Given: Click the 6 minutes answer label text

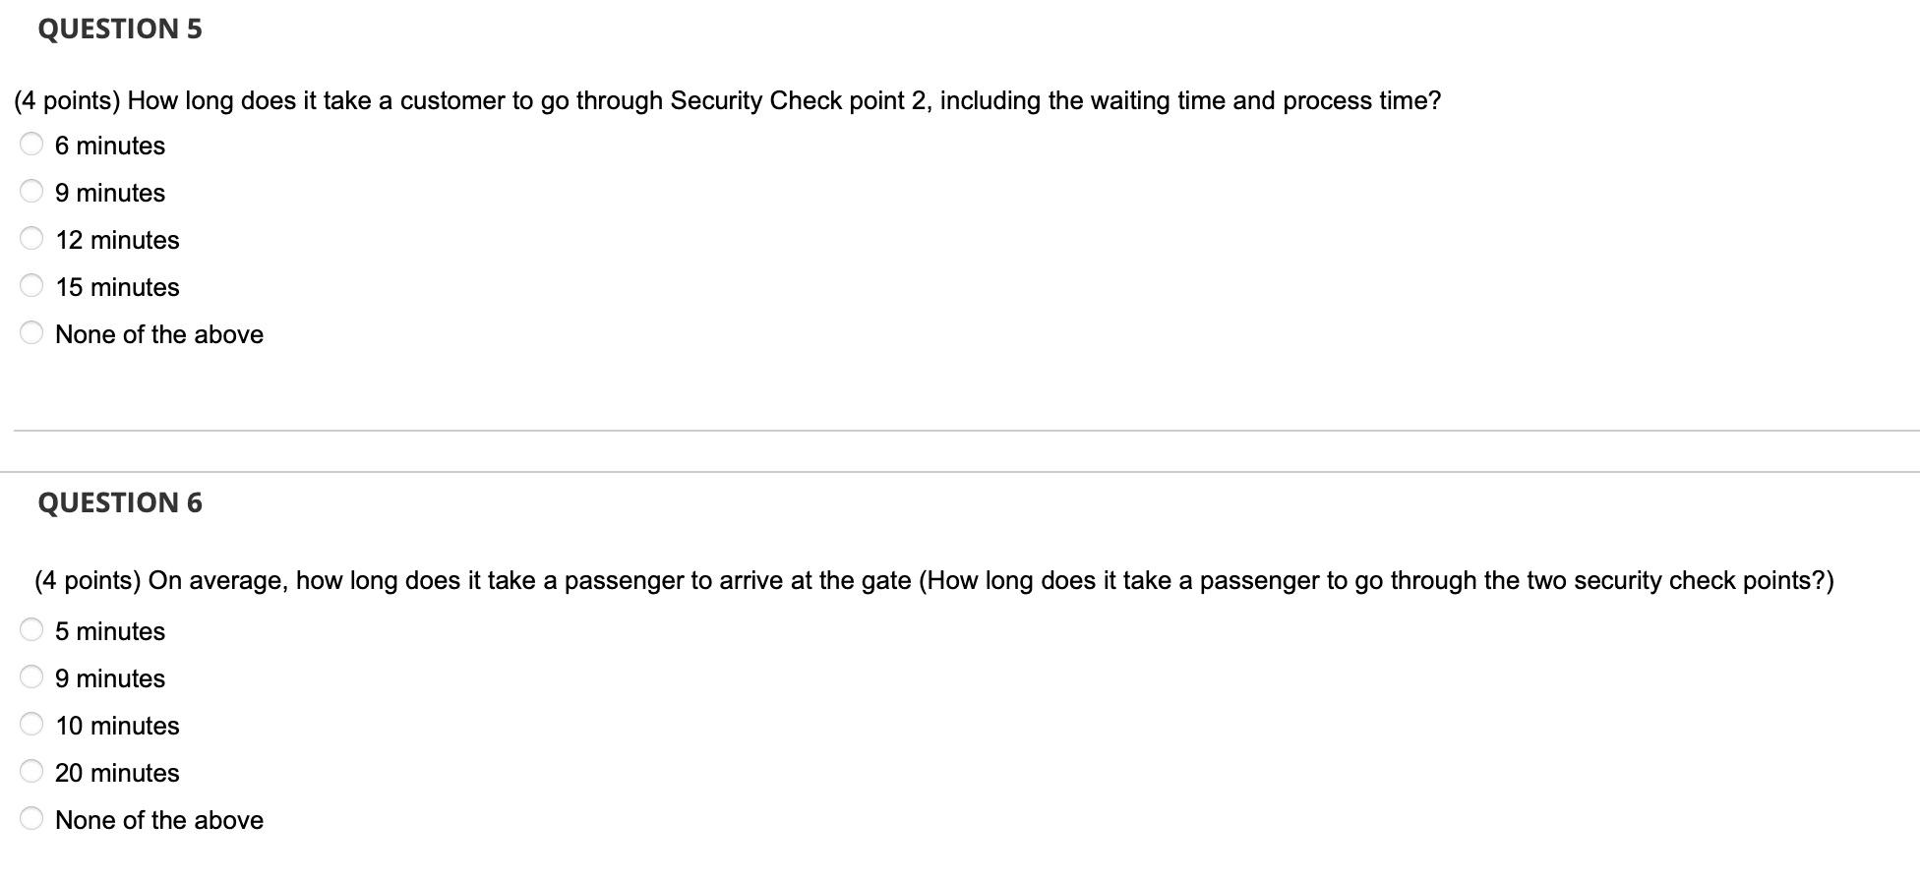Looking at the screenshot, I should point(110,146).
